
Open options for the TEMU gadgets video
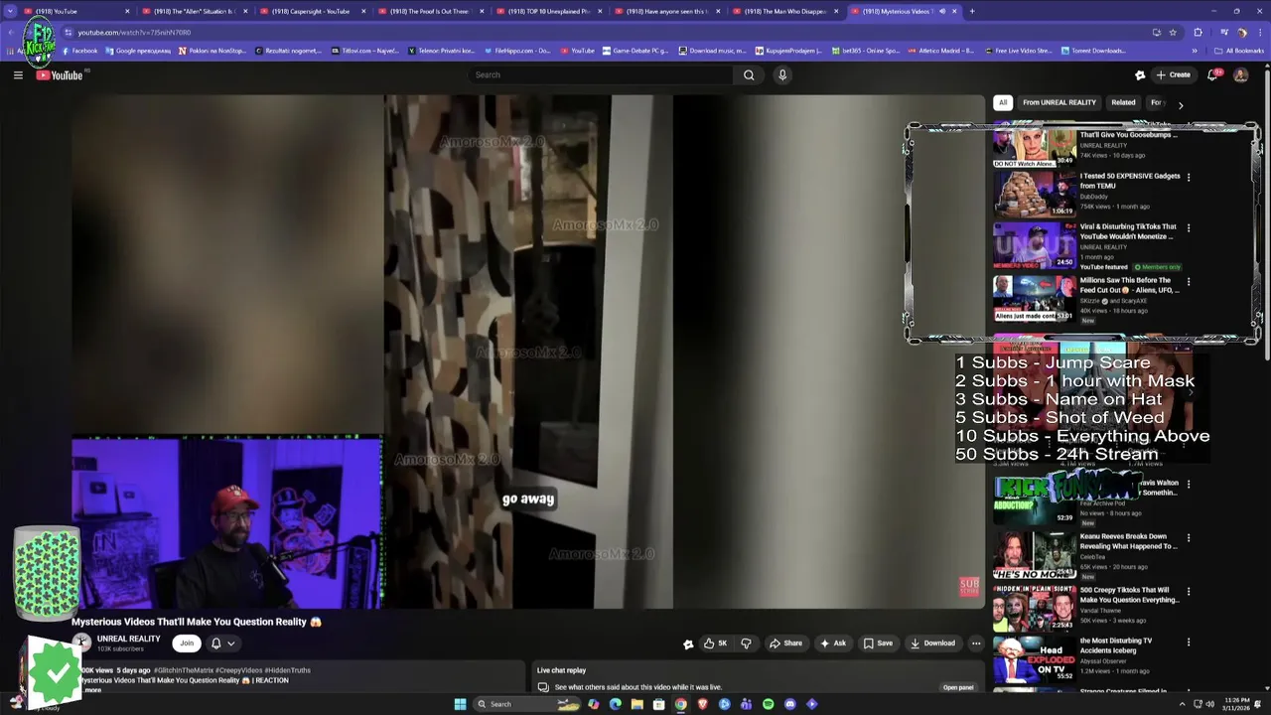click(x=1189, y=178)
